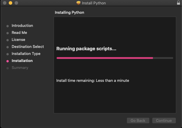Select Introduction in the sidebar
This screenshot has width=182, height=128.
click(x=22, y=26)
